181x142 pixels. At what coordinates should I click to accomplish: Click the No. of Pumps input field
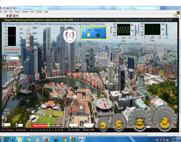click(x=7, y=125)
